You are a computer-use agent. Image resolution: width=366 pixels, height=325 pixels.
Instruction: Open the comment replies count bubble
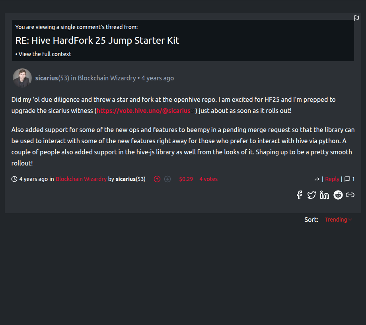(x=349, y=179)
